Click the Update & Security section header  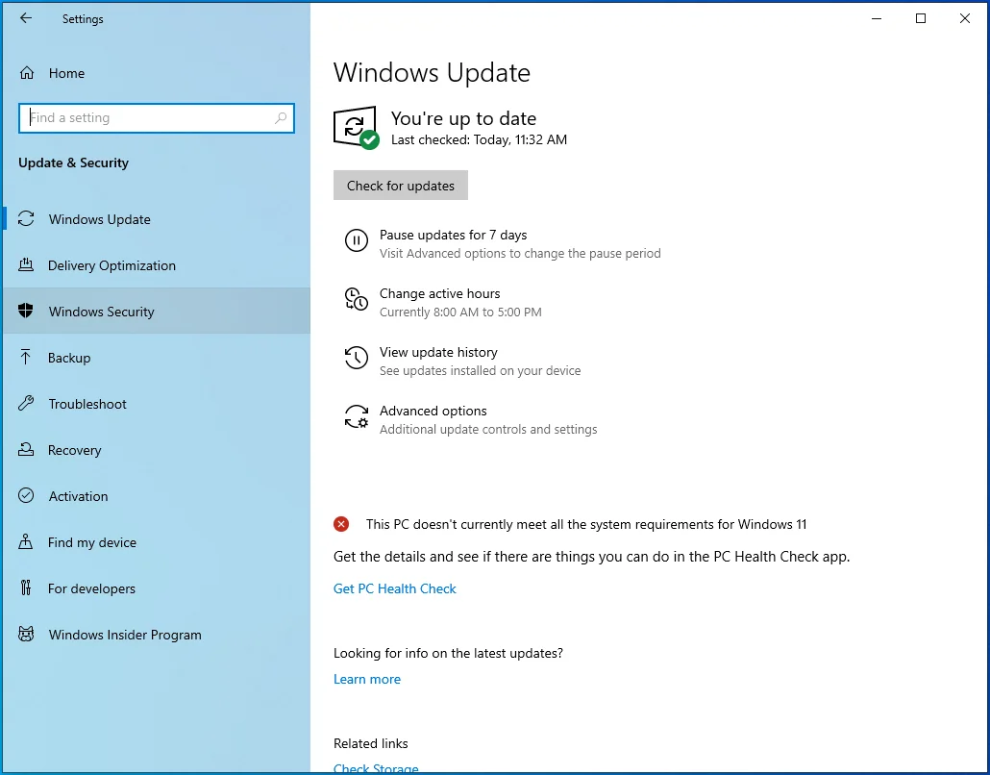(73, 162)
